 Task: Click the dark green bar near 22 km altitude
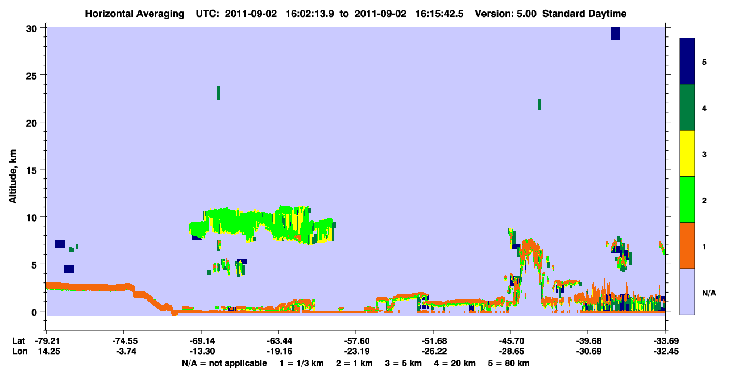point(539,105)
